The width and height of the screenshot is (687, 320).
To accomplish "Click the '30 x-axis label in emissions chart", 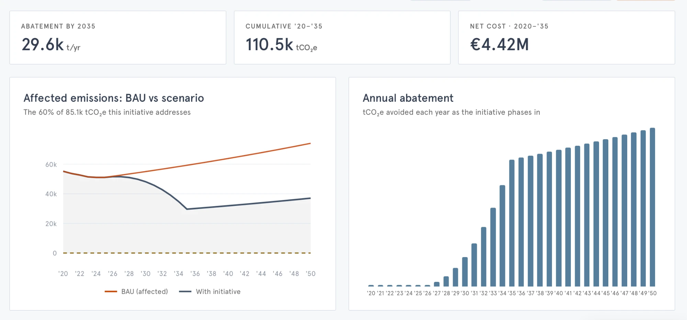I will coord(146,274).
